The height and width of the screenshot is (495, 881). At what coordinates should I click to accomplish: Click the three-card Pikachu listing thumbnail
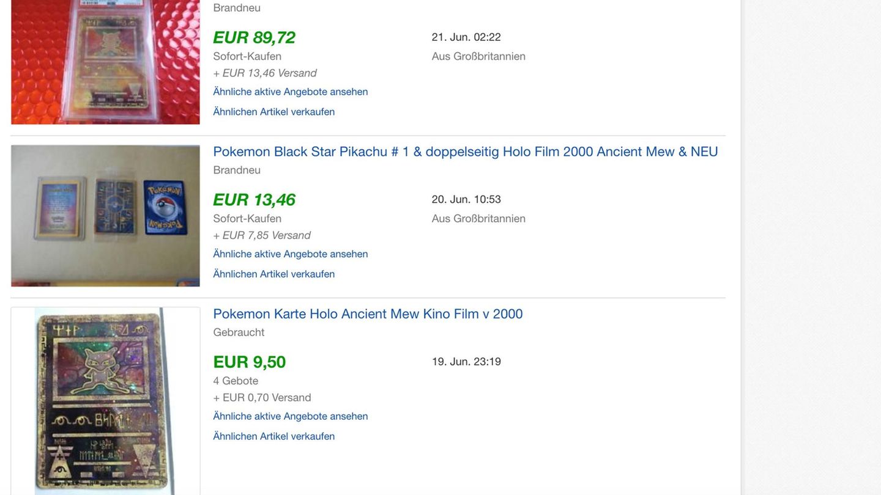[x=105, y=216]
